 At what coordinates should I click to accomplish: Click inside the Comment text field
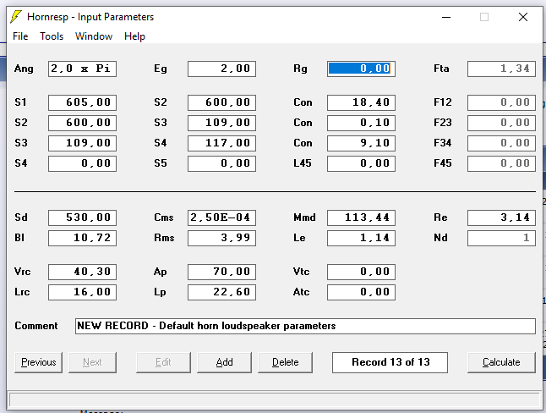click(x=305, y=326)
